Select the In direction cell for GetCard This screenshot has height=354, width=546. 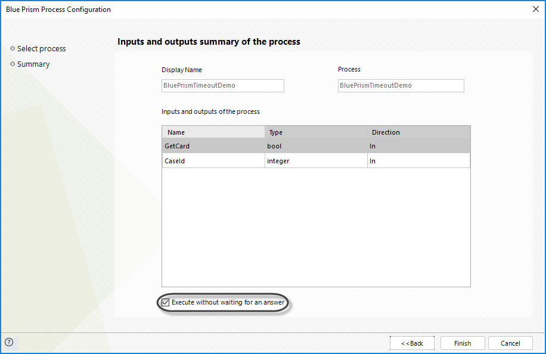tap(419, 146)
